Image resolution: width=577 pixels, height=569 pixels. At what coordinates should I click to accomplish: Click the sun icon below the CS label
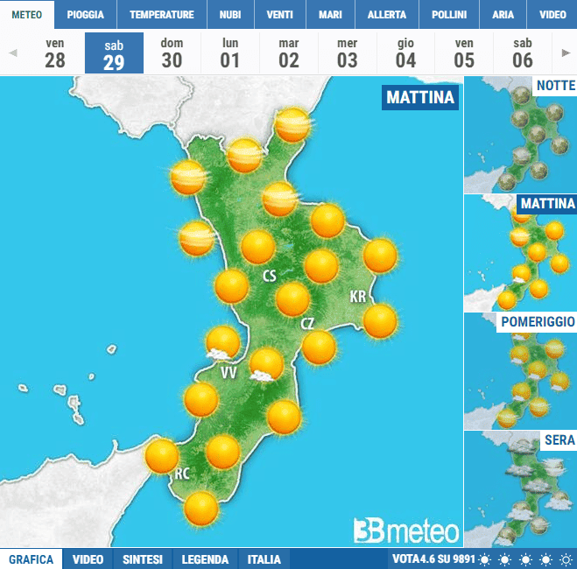click(x=293, y=299)
